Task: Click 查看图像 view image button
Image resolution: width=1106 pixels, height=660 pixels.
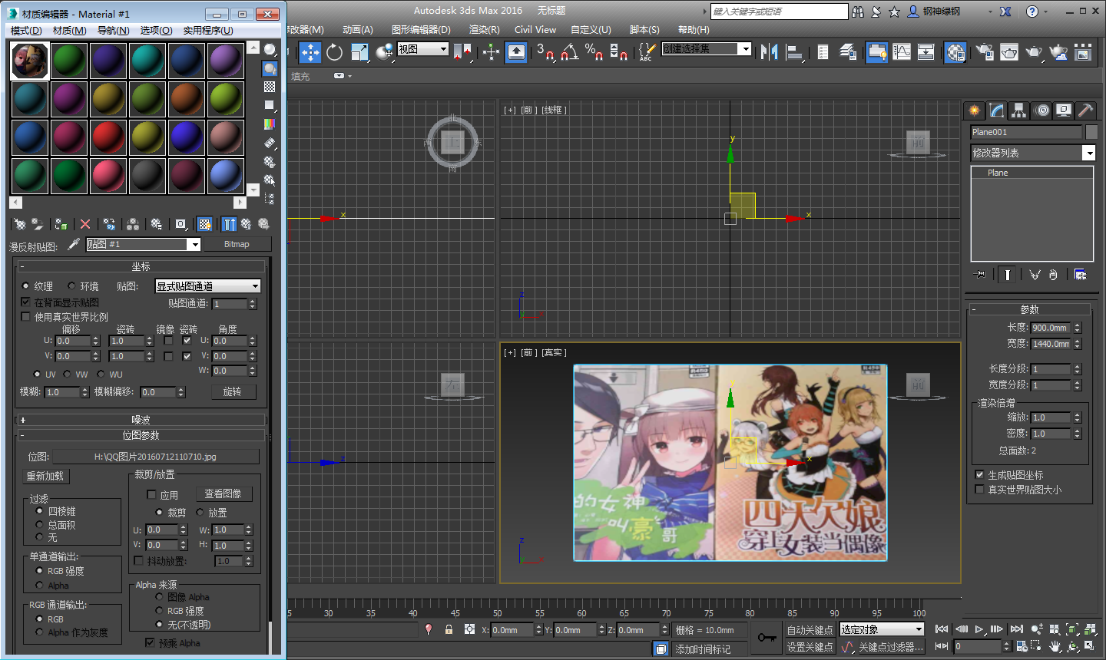Action: [223, 493]
